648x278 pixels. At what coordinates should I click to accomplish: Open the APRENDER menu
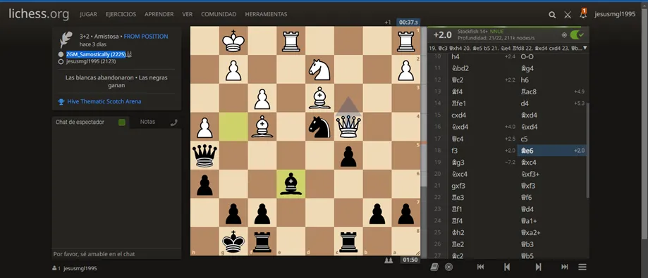click(x=159, y=14)
